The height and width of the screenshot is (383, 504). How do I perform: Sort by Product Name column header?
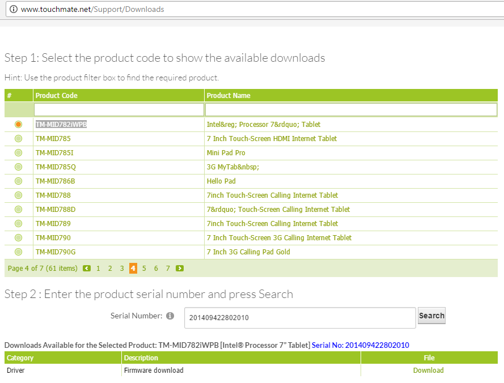(x=228, y=96)
